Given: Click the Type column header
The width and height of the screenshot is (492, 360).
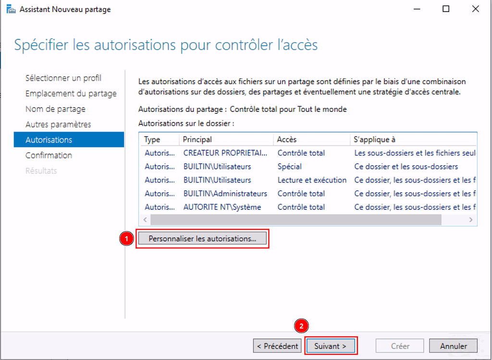Looking at the screenshot, I should point(152,139).
